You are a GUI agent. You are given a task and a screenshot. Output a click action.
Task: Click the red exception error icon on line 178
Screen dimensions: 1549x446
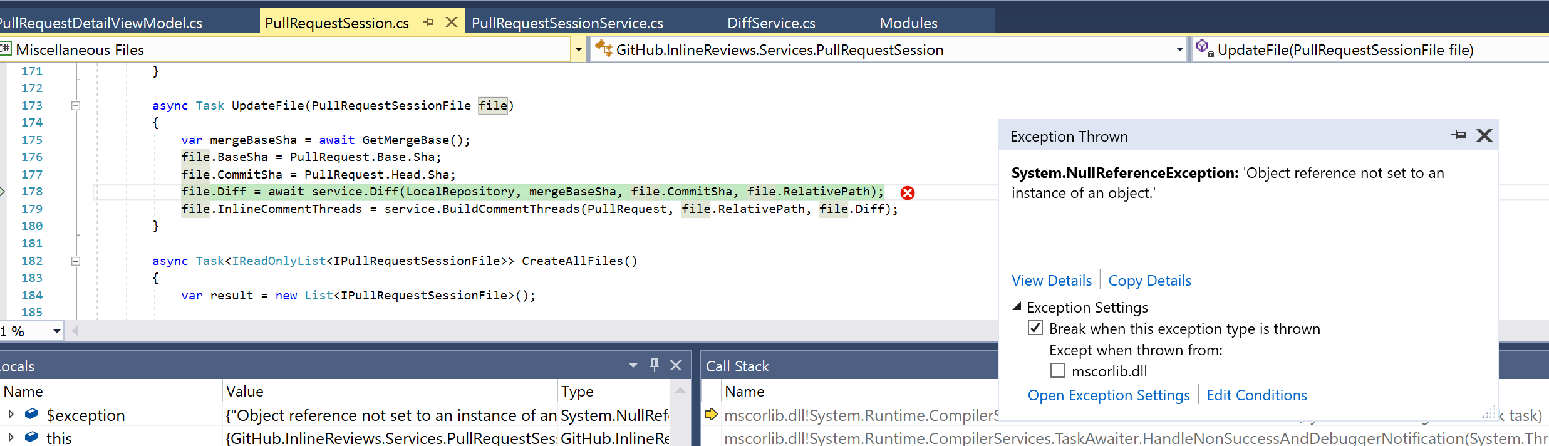(907, 193)
